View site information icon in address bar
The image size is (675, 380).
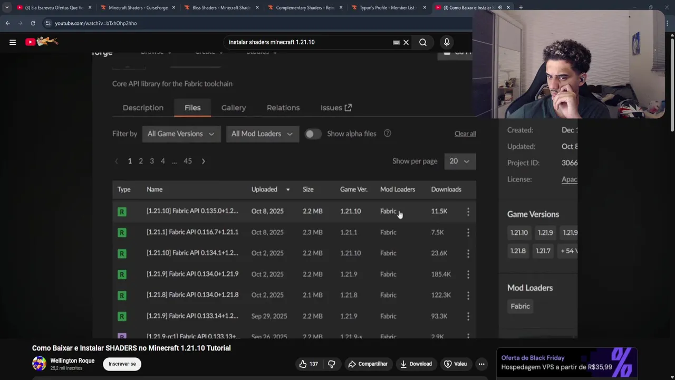48,23
